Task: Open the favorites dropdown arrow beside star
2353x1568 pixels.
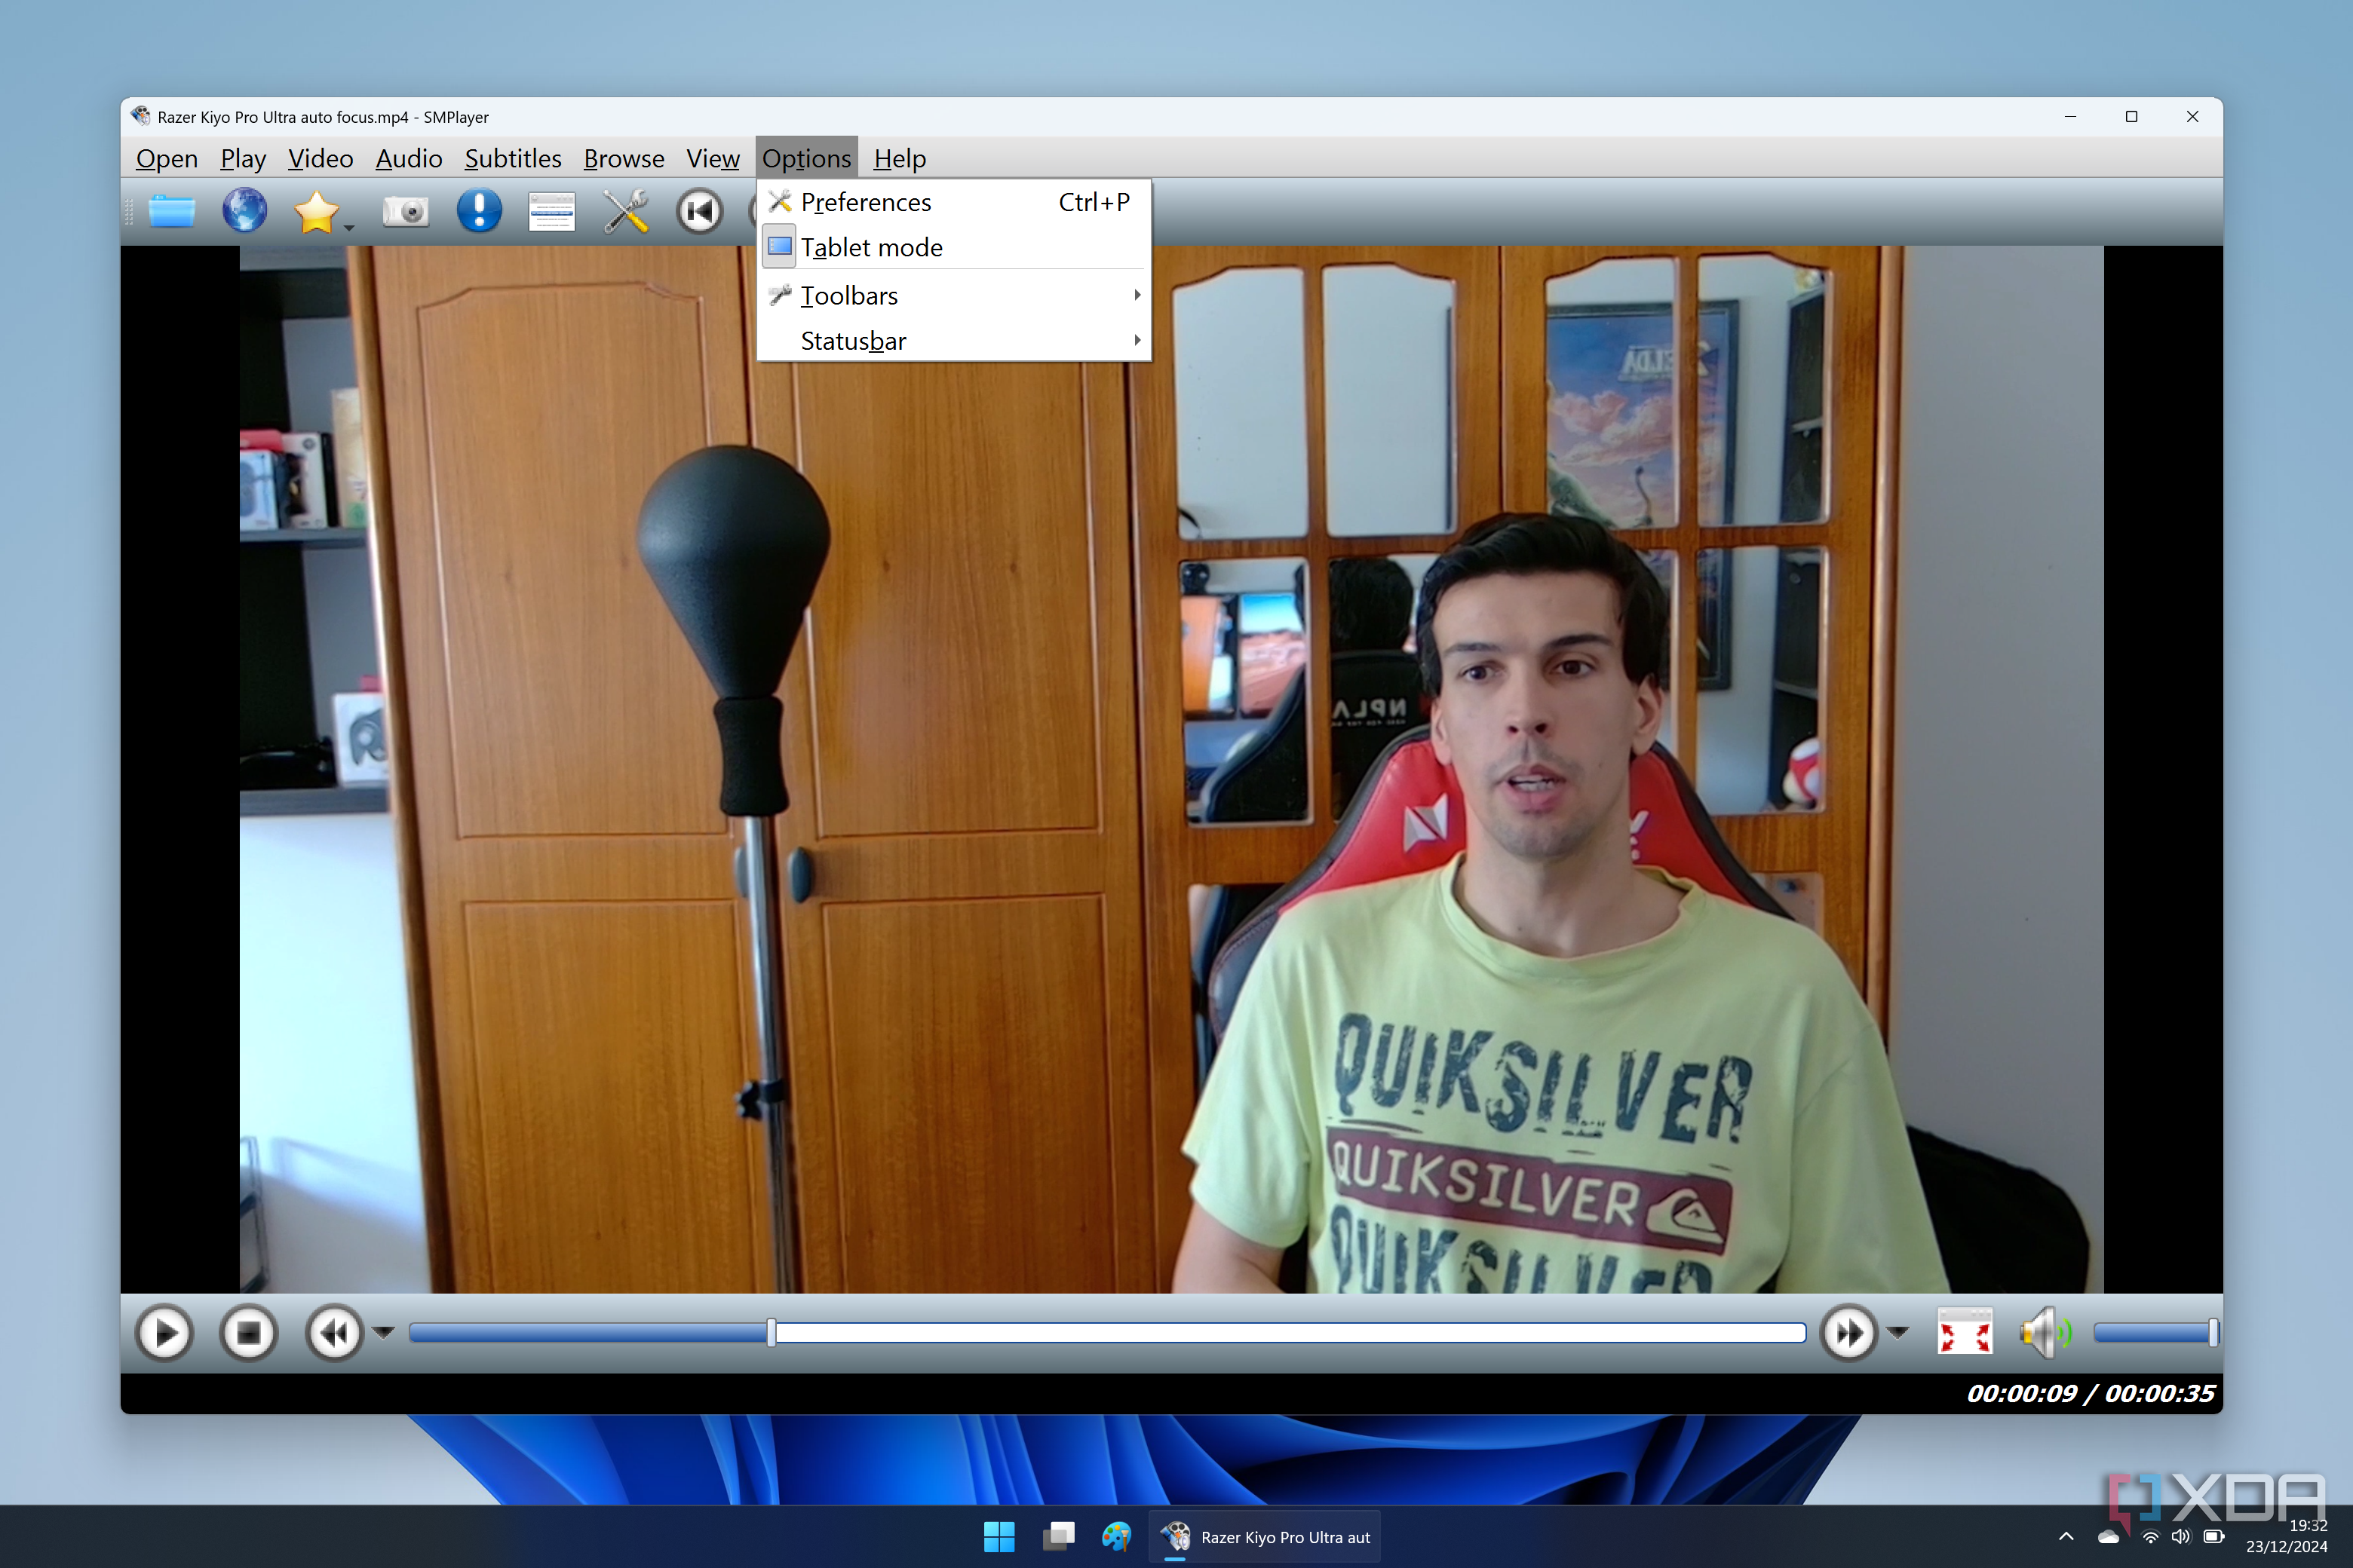Action: point(349,228)
